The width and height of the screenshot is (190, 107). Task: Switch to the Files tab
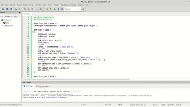coord(16,16)
